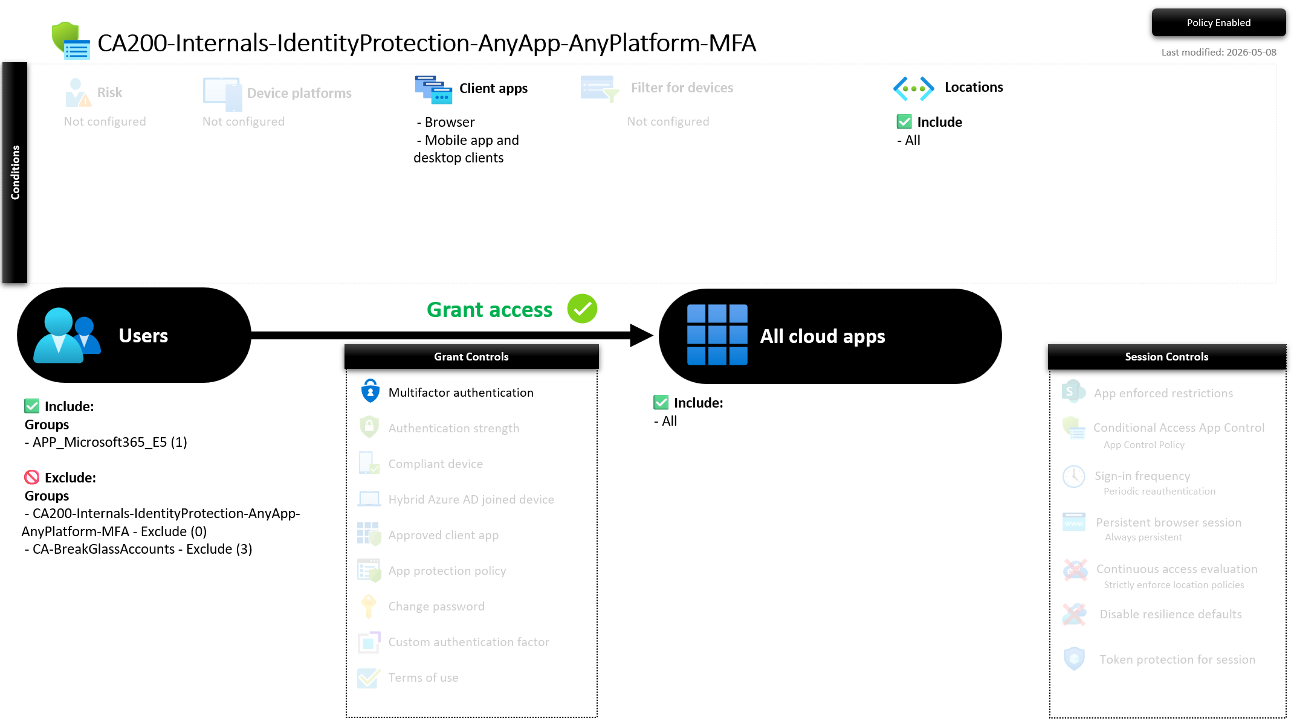Click the Persistent browser session label

[1169, 522]
